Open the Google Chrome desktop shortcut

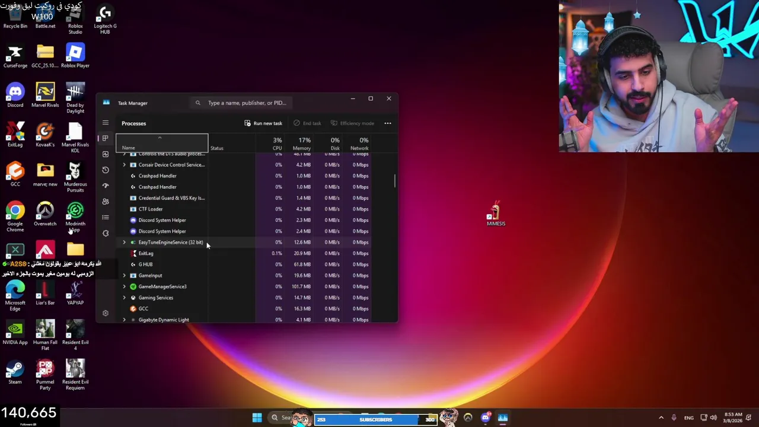[x=15, y=217]
